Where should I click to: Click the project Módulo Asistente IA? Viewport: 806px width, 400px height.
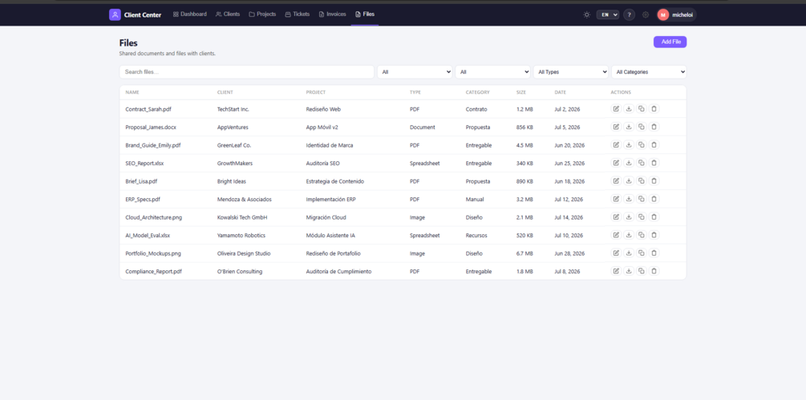point(330,235)
